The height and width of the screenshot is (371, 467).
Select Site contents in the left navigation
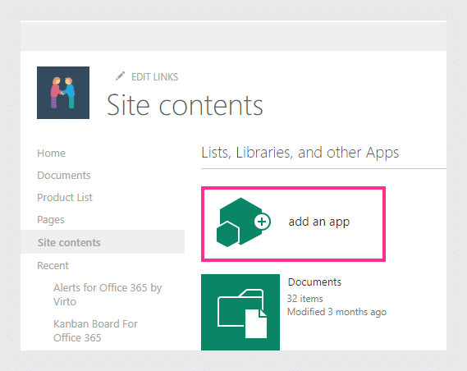tap(103, 242)
